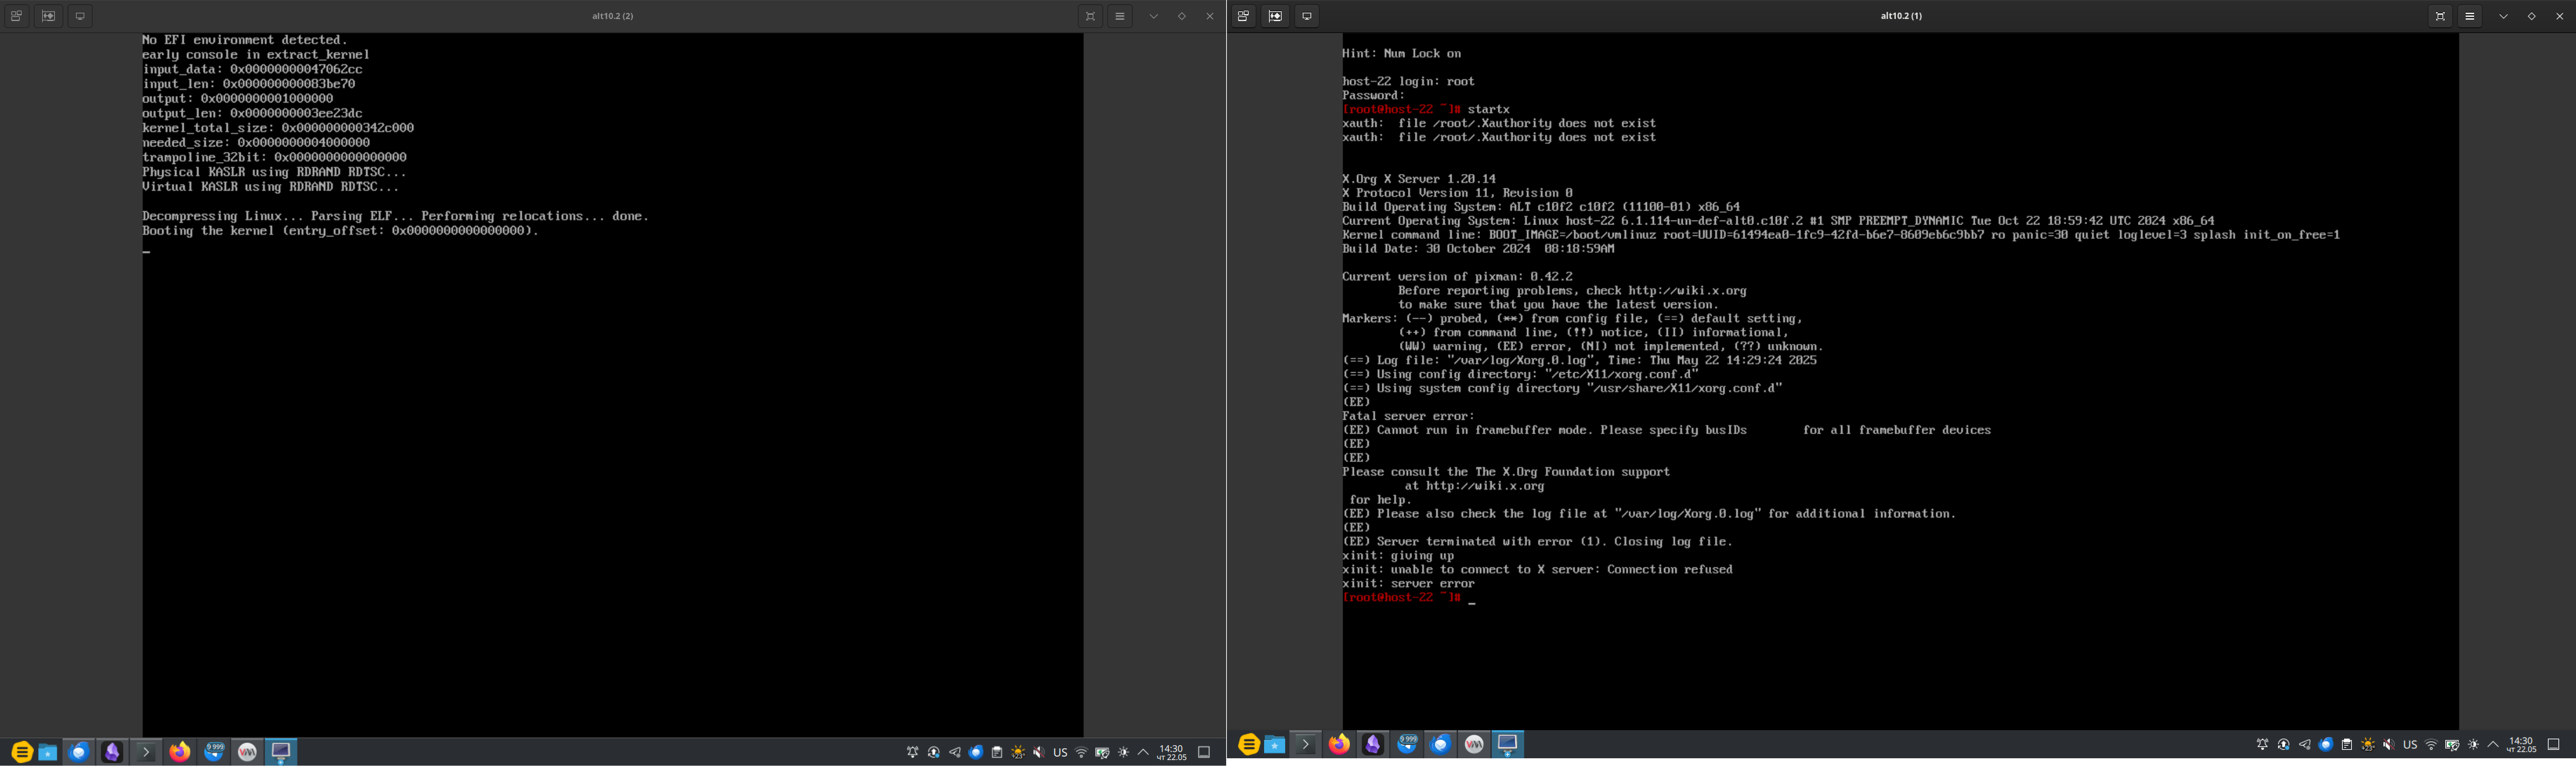Screen dimensions: 2576x766
Task: Expand hidden tray icons arrow on right panel
Action: coord(2493,744)
